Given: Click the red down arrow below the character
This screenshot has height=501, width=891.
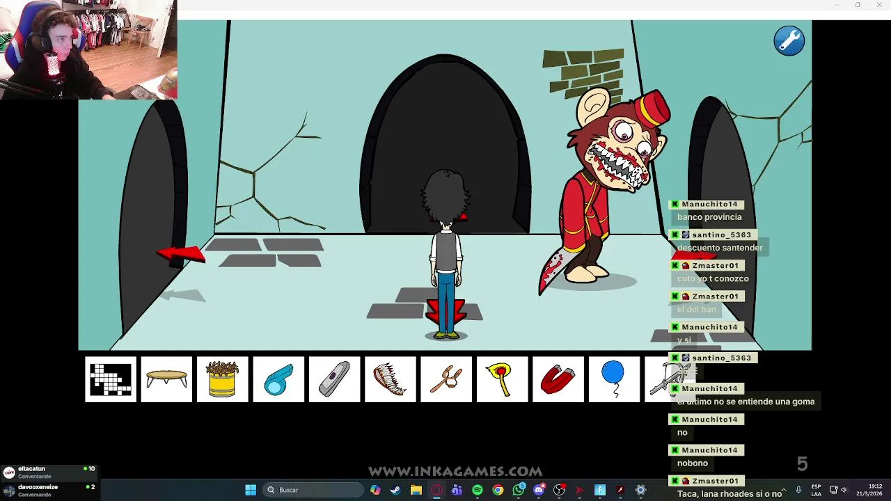Looking at the screenshot, I should 445,314.
